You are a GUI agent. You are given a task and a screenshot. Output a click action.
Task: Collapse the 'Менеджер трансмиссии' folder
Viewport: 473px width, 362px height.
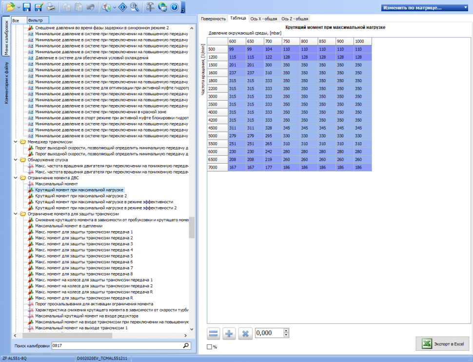tap(16, 142)
